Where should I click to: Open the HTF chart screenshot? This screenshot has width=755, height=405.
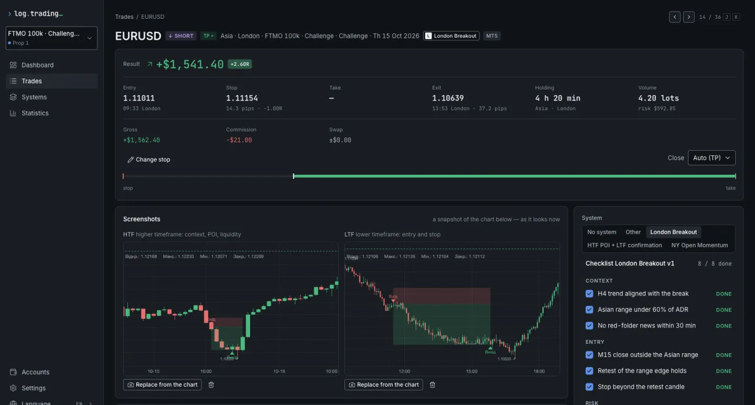point(231,308)
